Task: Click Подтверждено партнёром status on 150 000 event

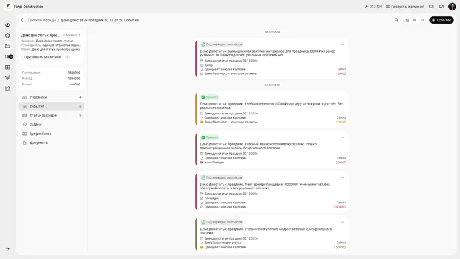Action: pyautogui.click(x=222, y=222)
